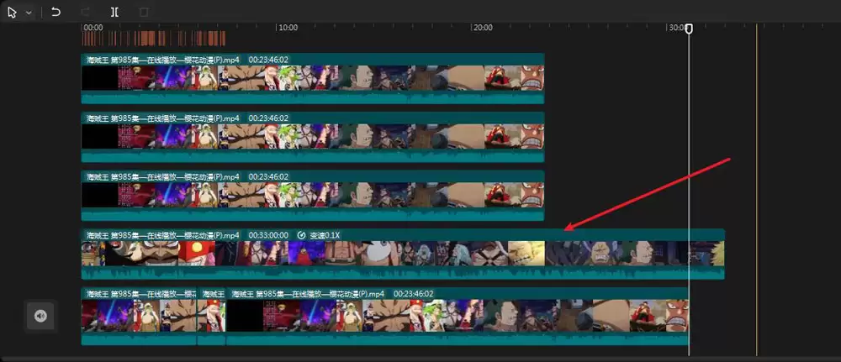Jump to the 20:00 ruler mark
This screenshot has width=841, height=362.
pos(482,28)
